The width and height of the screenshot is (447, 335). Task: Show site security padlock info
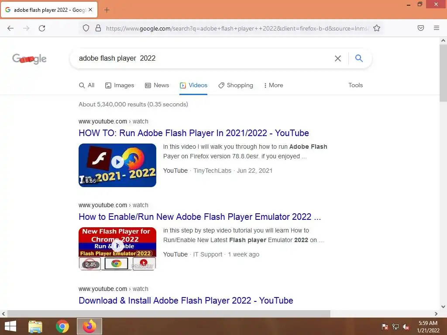click(x=98, y=28)
